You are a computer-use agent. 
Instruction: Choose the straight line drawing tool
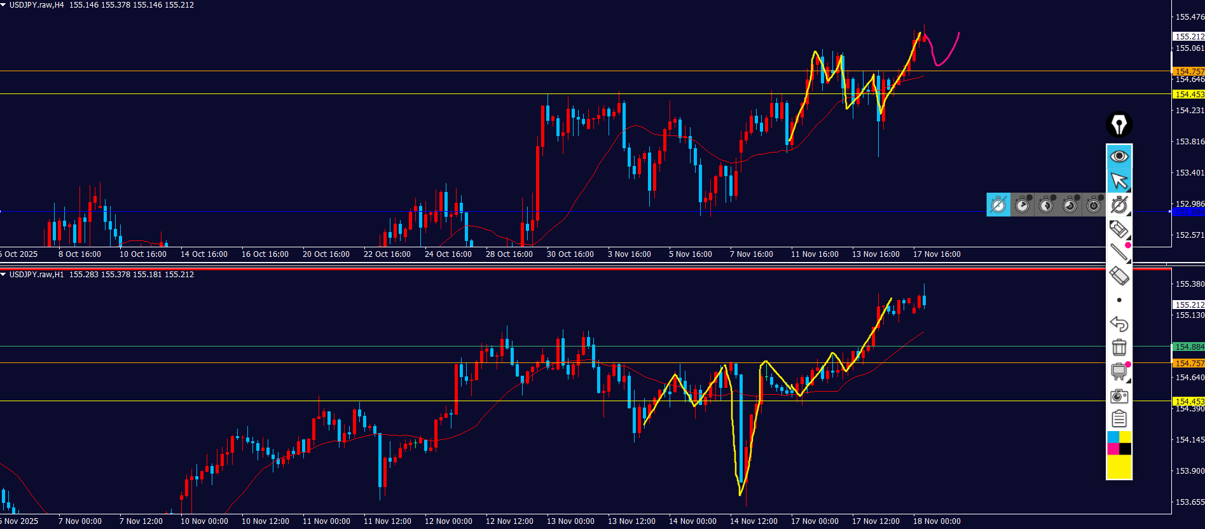click(x=1119, y=252)
